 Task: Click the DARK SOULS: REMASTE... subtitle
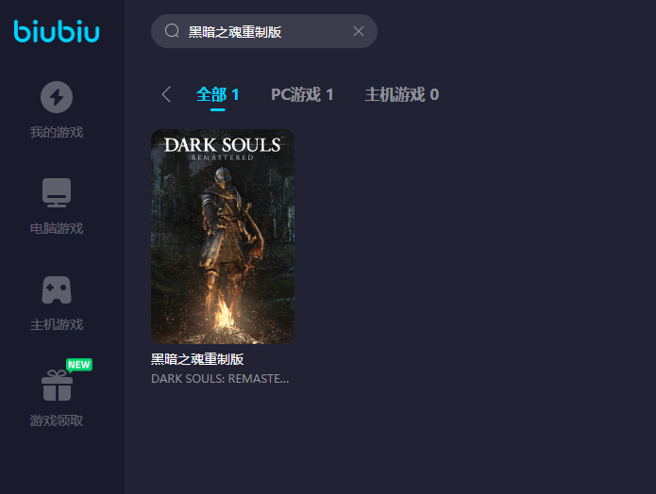point(220,379)
